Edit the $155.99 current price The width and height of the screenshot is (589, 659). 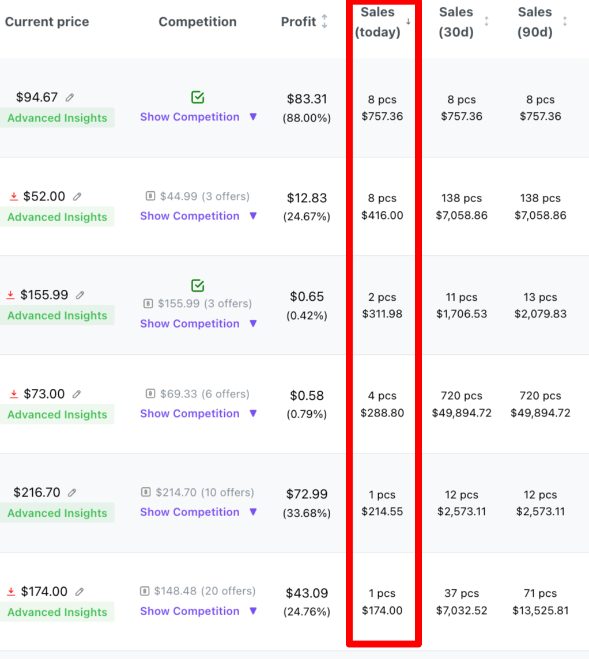click(80, 295)
